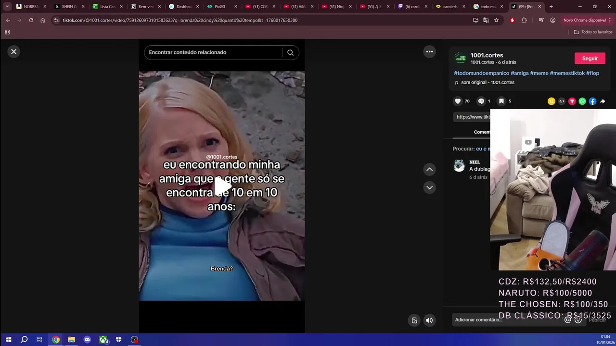Open File Explorer from the taskbar
The height and width of the screenshot is (346, 616).
pos(71,340)
